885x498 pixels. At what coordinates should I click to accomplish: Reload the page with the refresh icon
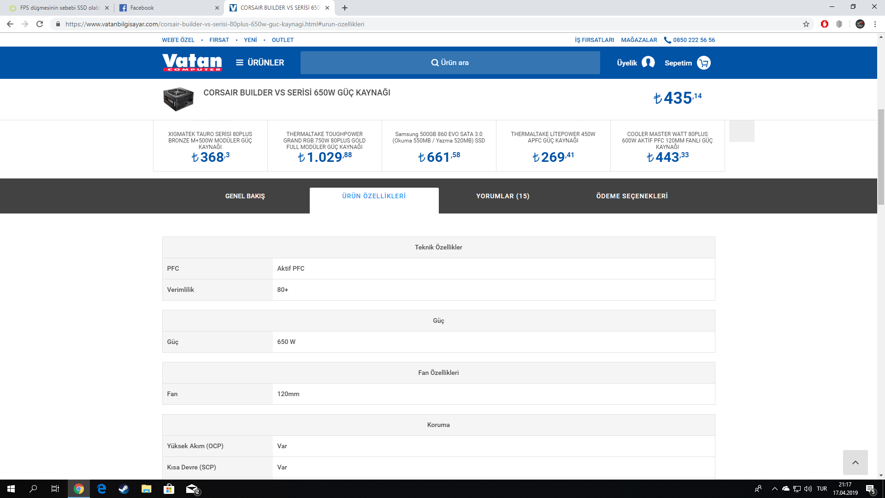40,24
